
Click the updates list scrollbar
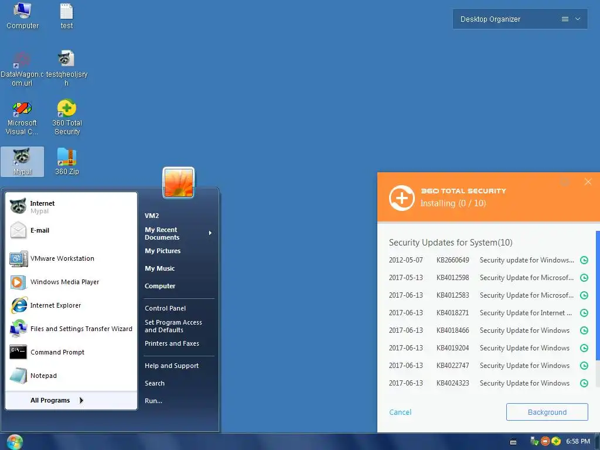point(598,295)
